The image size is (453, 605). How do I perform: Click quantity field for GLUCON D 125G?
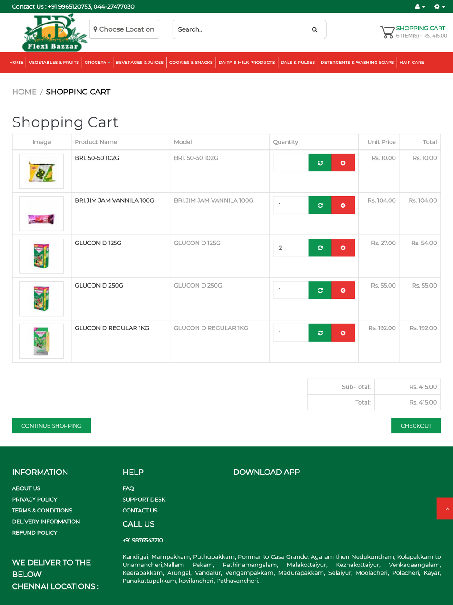(291, 248)
